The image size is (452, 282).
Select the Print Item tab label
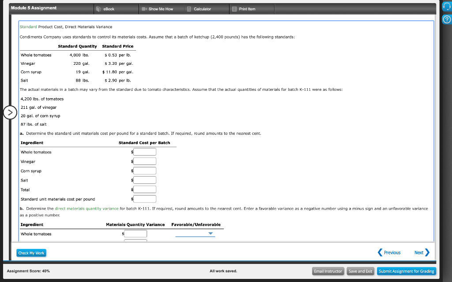click(x=247, y=9)
